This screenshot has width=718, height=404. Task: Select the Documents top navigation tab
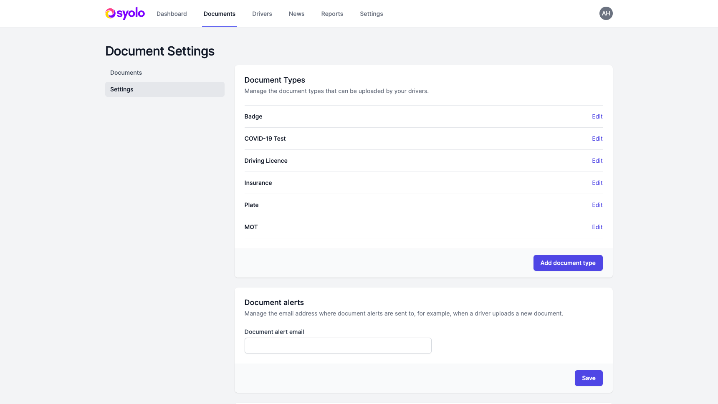point(220,14)
